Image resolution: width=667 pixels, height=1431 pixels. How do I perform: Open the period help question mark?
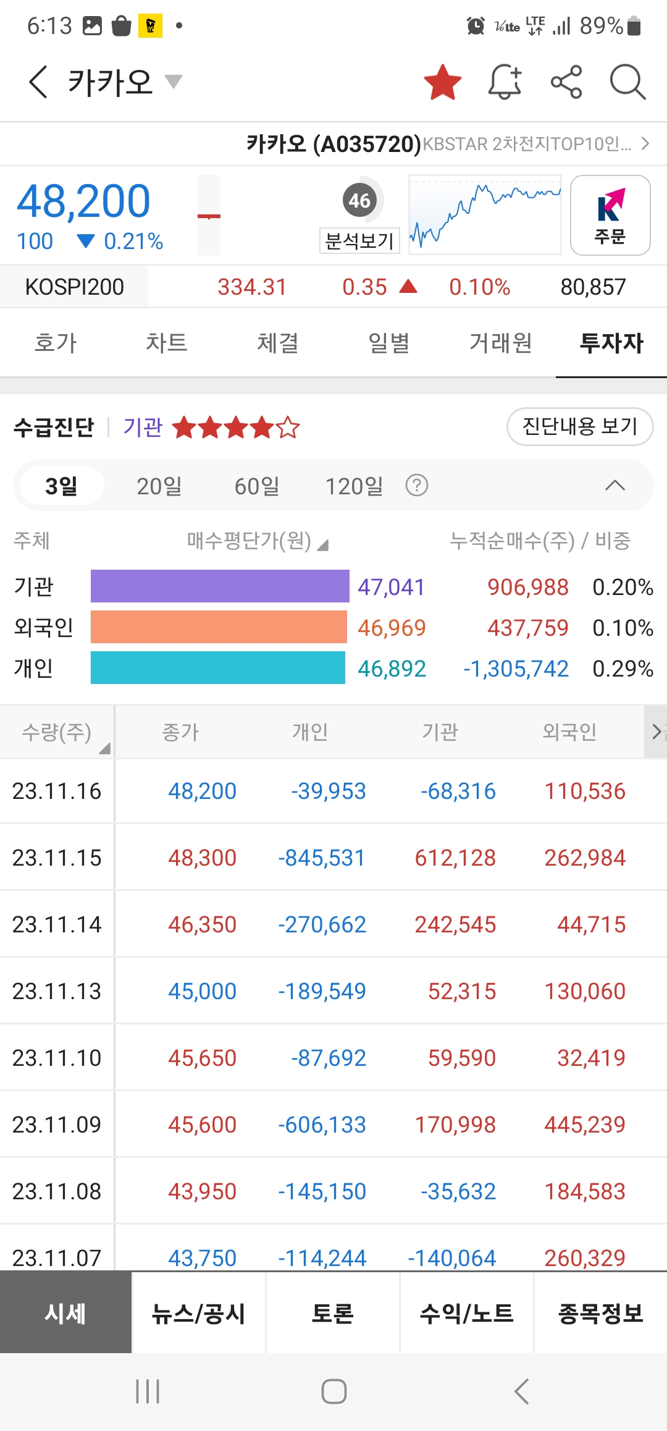[x=417, y=486]
